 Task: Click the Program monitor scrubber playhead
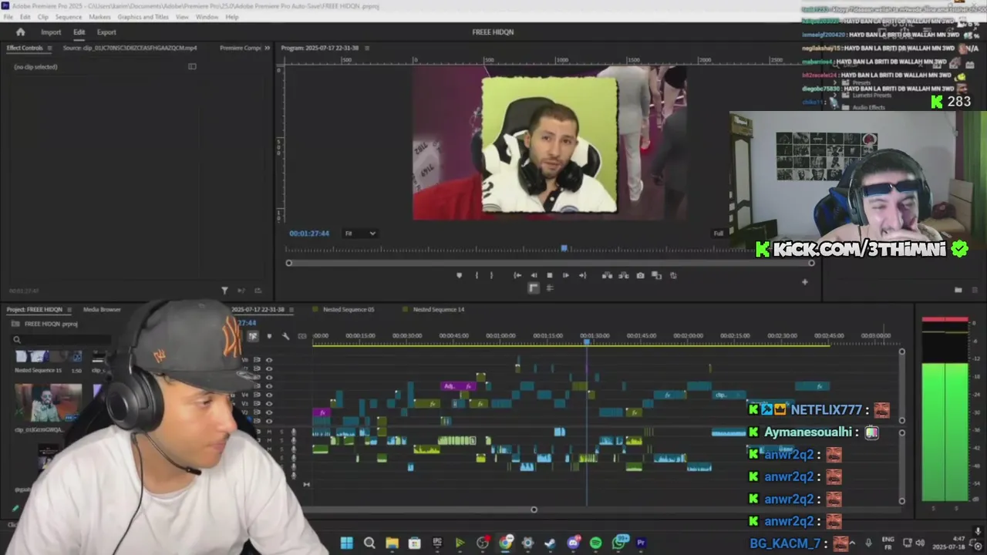[564, 248]
